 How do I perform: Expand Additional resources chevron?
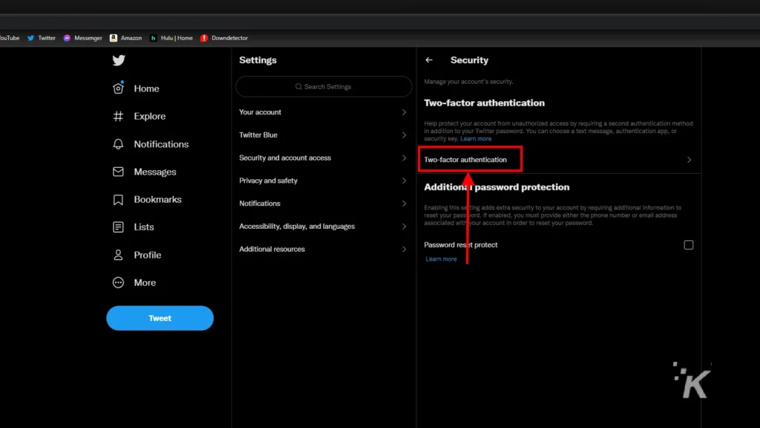pyautogui.click(x=404, y=249)
